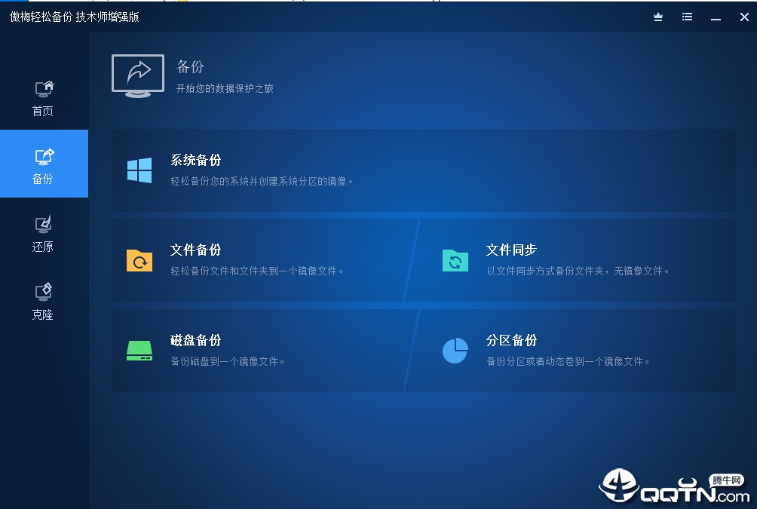Click description 轻松备份文件和文件夹到一个镜像文件
The height and width of the screenshot is (509, 757).
coord(257,271)
